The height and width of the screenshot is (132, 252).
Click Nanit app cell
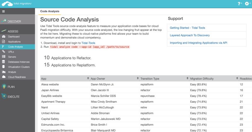pyautogui.click(x=65, y=107)
